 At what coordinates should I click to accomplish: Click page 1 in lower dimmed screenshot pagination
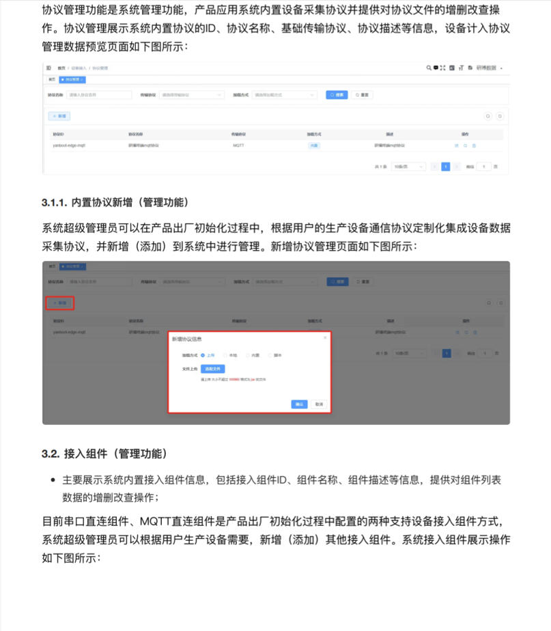pyautogui.click(x=447, y=353)
